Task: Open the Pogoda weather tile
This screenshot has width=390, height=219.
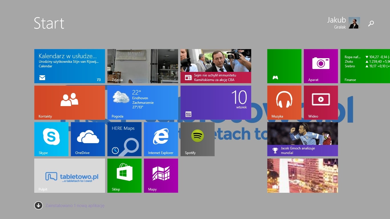Action: coord(143,103)
